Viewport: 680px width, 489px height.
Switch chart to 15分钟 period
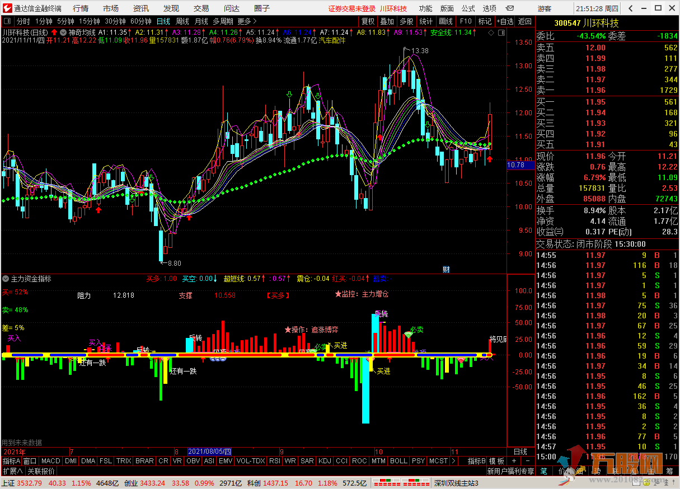90,21
